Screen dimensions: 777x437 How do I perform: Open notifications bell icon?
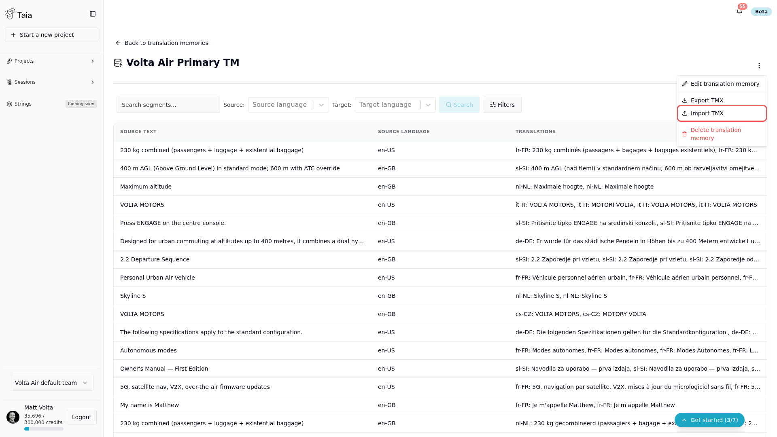click(x=739, y=11)
